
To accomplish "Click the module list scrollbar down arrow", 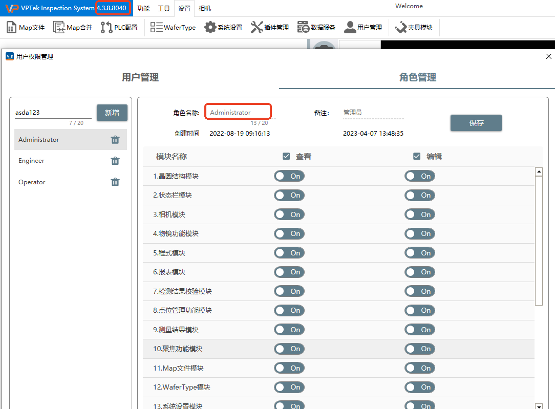I will (539, 406).
